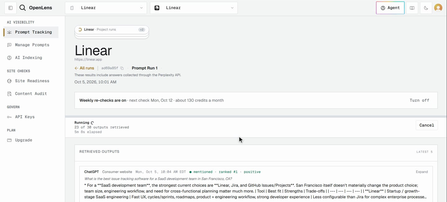Click the Linear brand logo icon
447x202 pixels.
(x=157, y=8)
